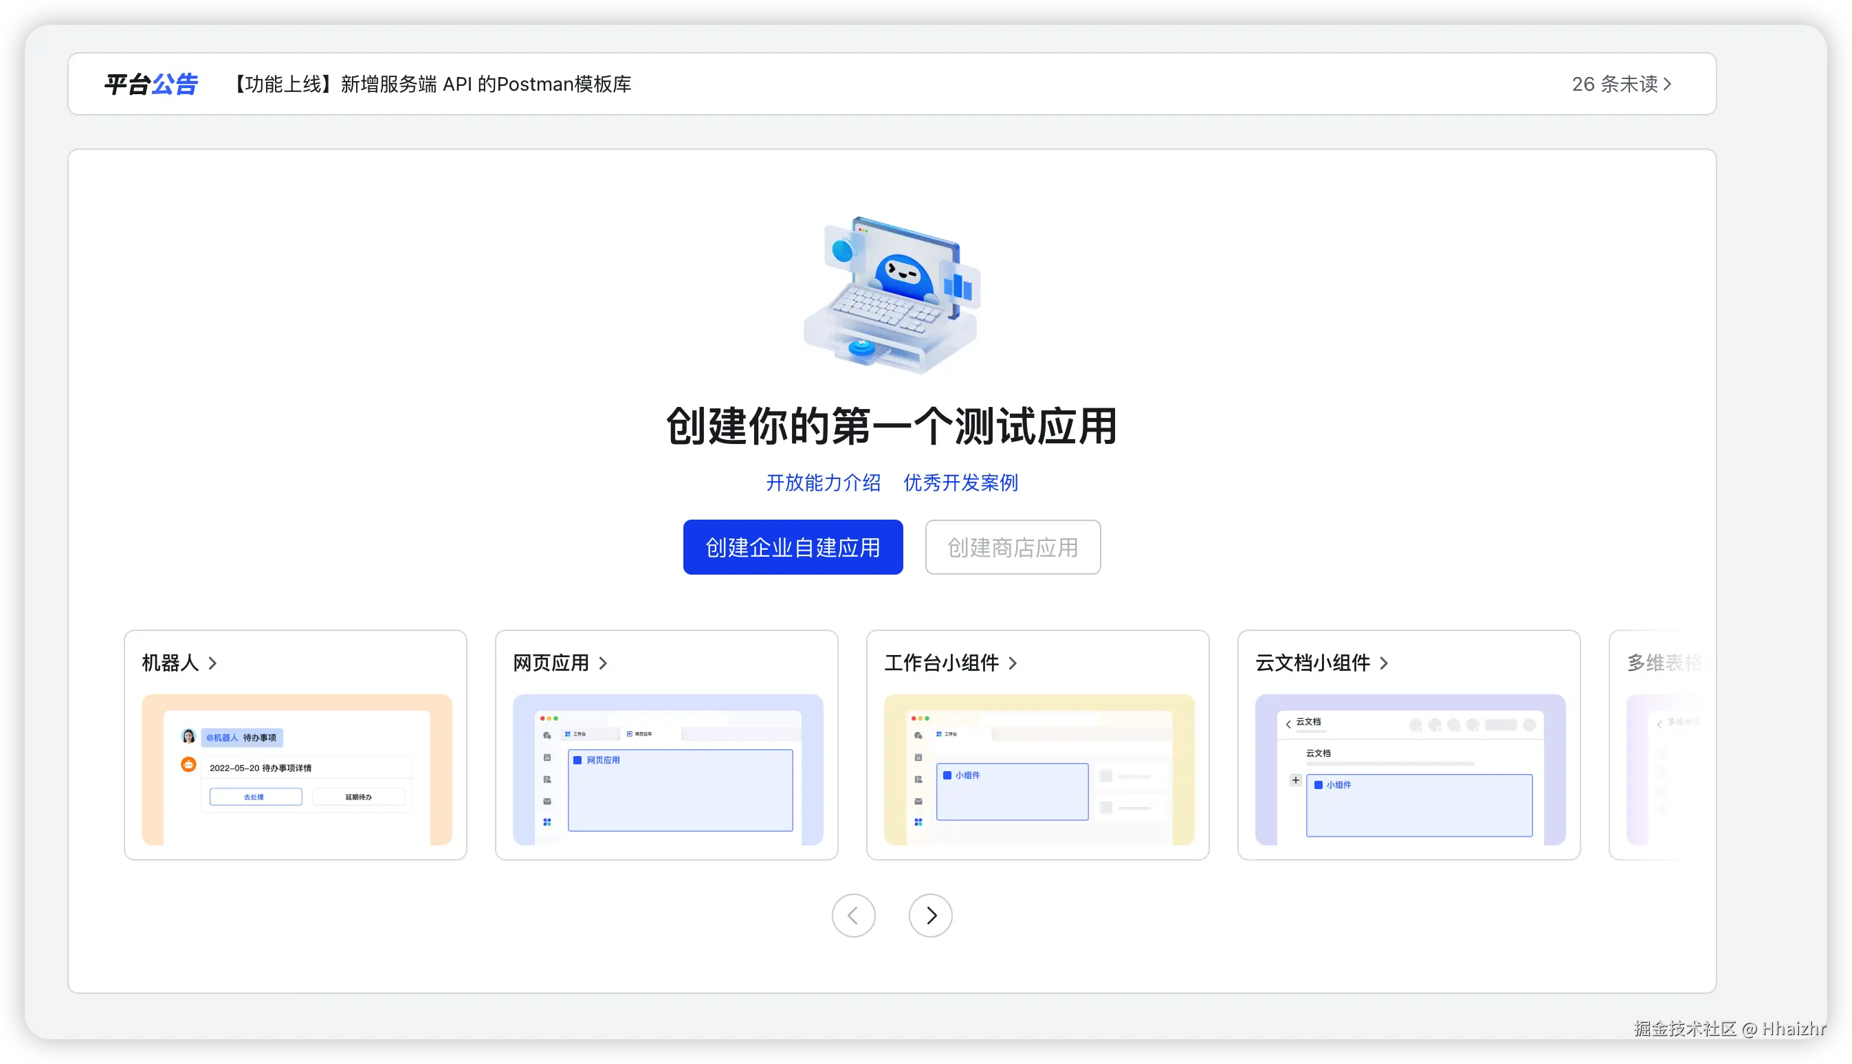
Task: Expand the chevron next to 网页应用
Action: [x=603, y=663]
